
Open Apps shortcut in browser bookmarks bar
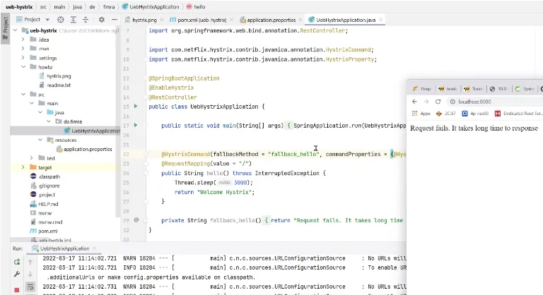click(421, 114)
